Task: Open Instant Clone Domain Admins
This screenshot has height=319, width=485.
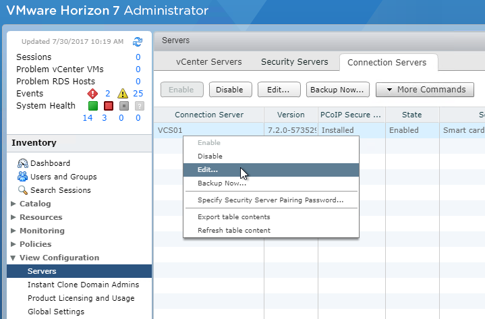Action: pos(83,285)
